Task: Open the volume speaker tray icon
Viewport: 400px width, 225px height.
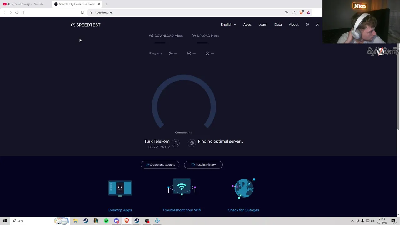Action: [372, 221]
